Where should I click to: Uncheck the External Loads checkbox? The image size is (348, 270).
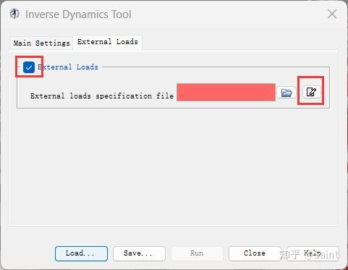point(29,67)
